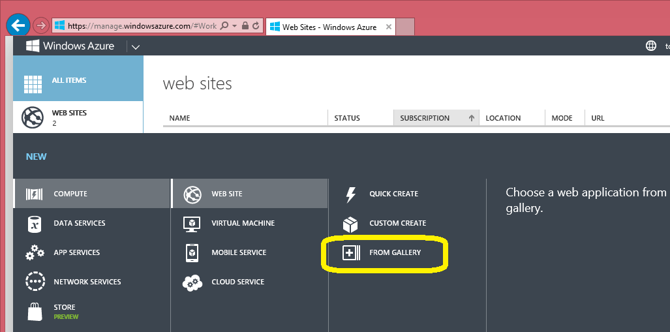Image resolution: width=670 pixels, height=332 pixels.
Task: Select QUICK CREATE option
Action: pyautogui.click(x=393, y=194)
